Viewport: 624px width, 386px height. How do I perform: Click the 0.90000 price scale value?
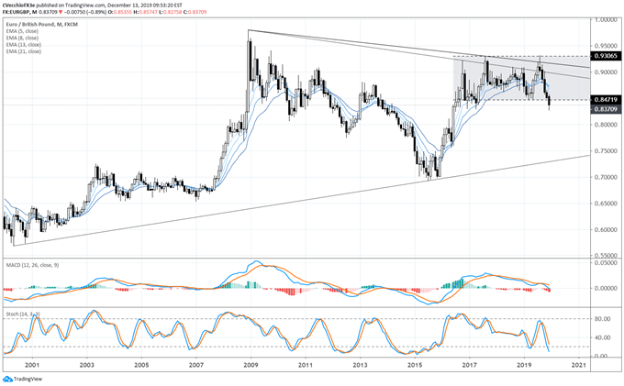tap(606, 72)
